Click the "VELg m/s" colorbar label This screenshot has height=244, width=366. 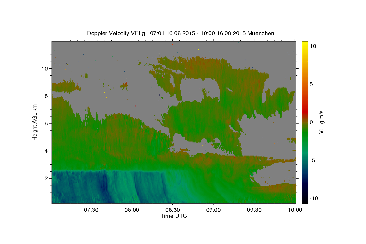321,122
